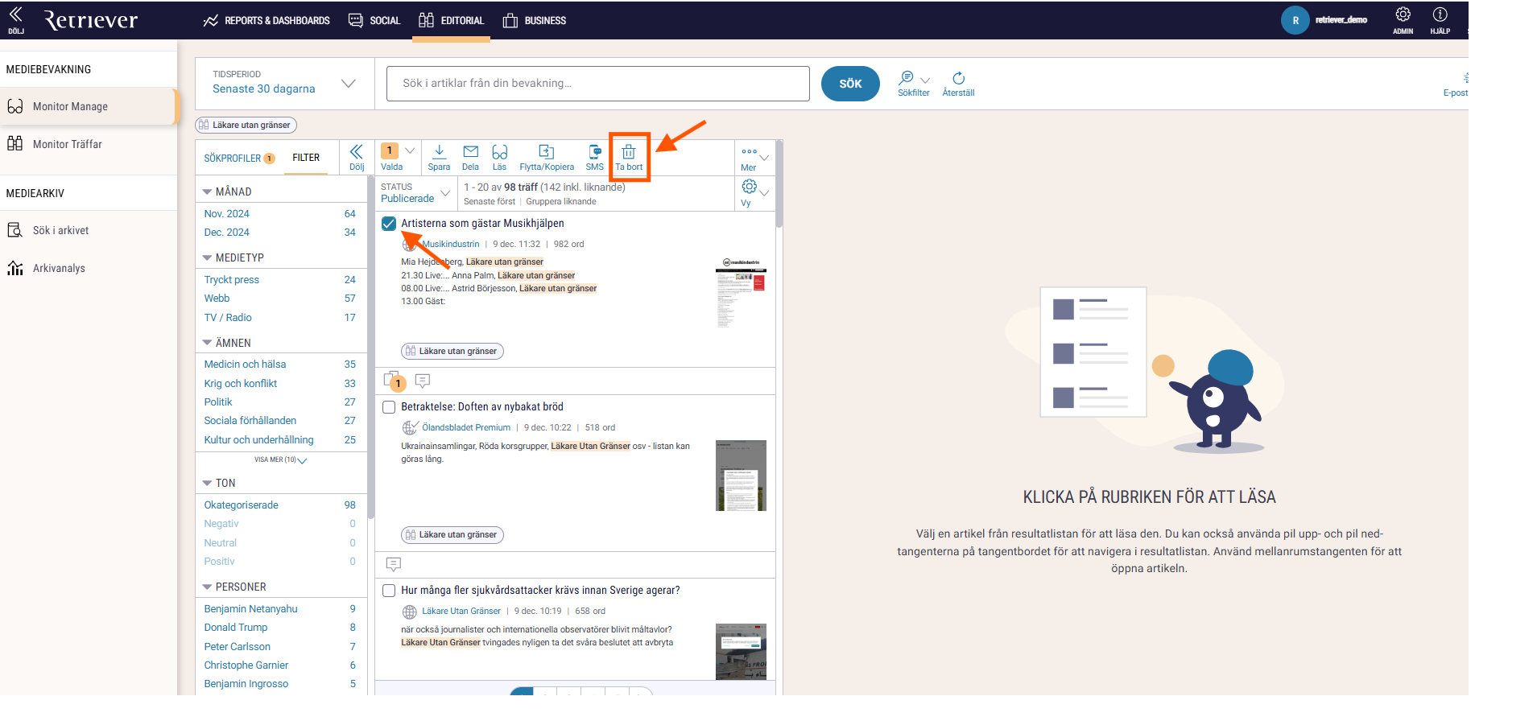Click comment icon under Betraktelse article
This screenshot has width=1537, height=725.
click(394, 564)
